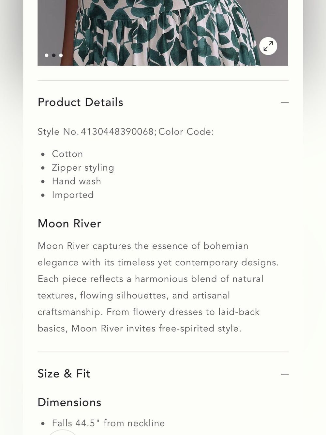Click the Dimensions subheading
Viewport: 326px width, 435px height.
click(x=69, y=402)
